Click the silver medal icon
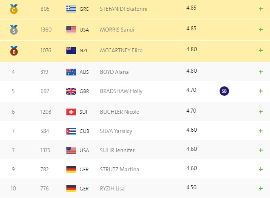 point(14,30)
